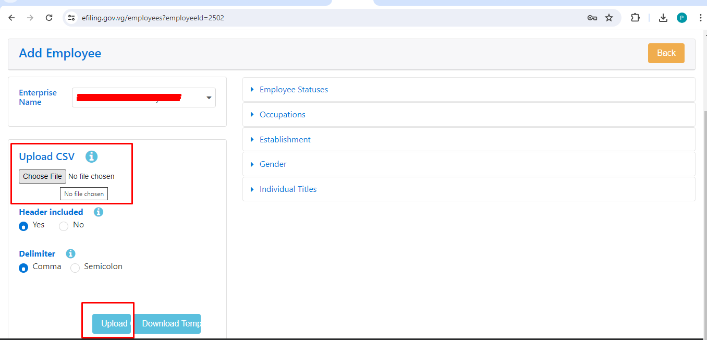Expand the Occupations section
The width and height of the screenshot is (707, 340).
[282, 115]
